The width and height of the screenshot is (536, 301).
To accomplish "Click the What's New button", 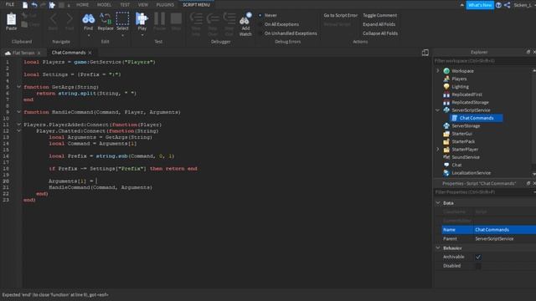I will click(x=480, y=5).
